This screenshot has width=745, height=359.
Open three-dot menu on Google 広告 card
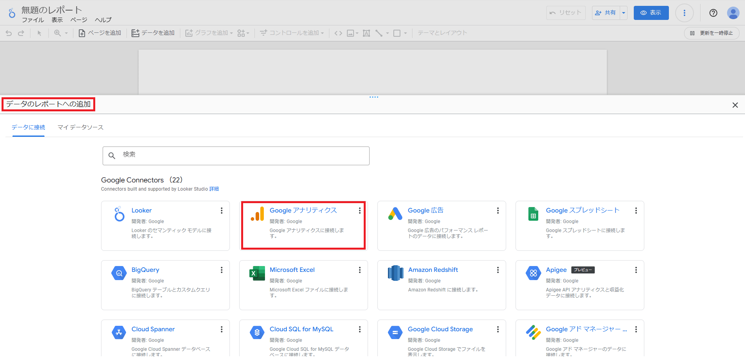tap(498, 211)
